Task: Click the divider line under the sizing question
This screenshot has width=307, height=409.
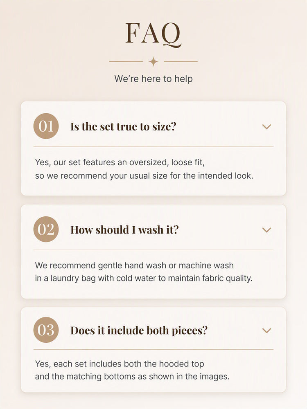Action: coord(153,147)
